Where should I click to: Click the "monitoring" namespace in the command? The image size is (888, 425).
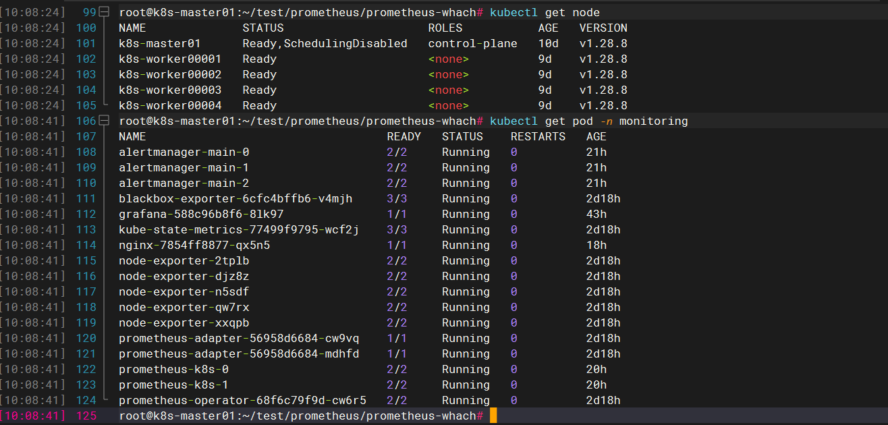tap(654, 121)
